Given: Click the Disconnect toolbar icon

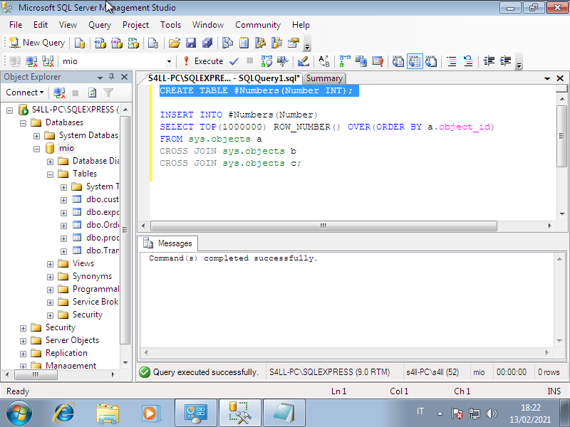Looking at the screenshot, I should pyautogui.click(x=31, y=61).
